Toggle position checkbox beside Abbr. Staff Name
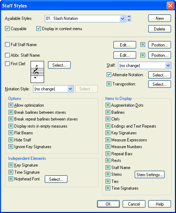Viewport: 176px width, 213px height. 143,55
